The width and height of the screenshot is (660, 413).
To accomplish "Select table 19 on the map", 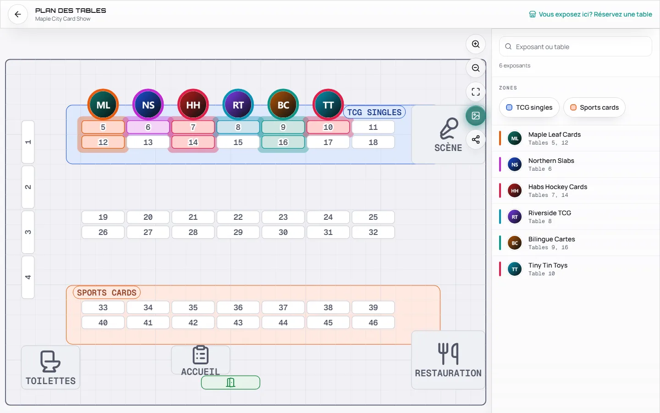I will coord(103,217).
